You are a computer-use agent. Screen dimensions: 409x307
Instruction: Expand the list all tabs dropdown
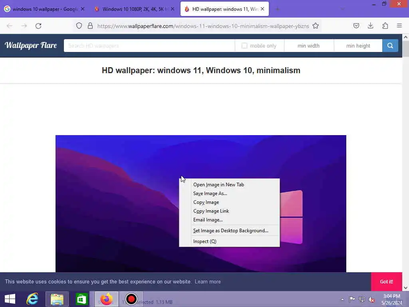tap(342, 9)
